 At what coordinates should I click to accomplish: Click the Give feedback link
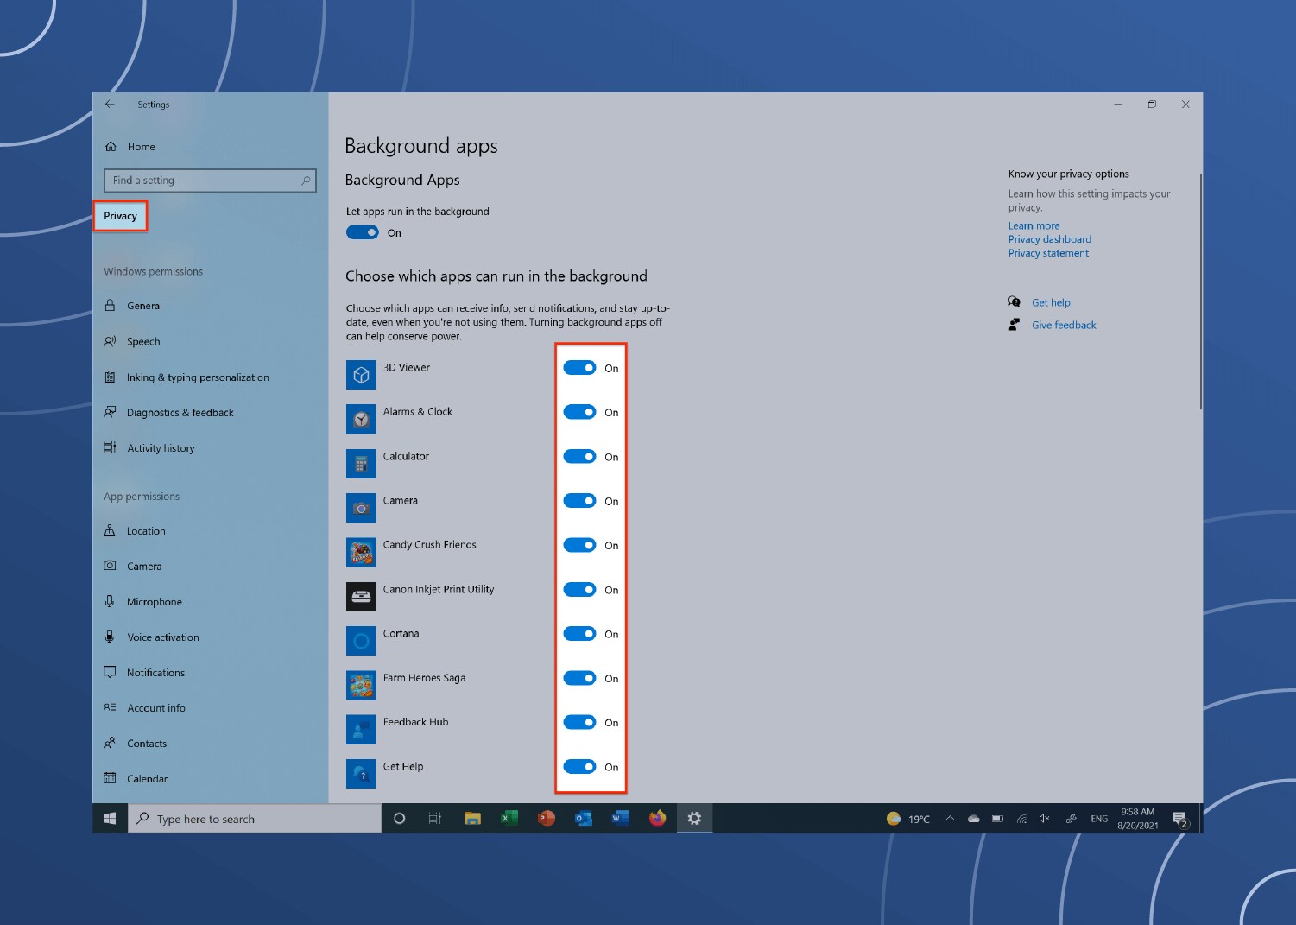1064,324
